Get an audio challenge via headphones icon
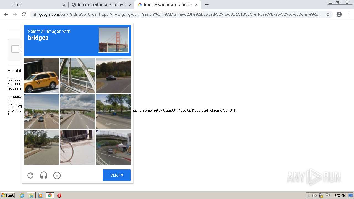 pos(44,175)
